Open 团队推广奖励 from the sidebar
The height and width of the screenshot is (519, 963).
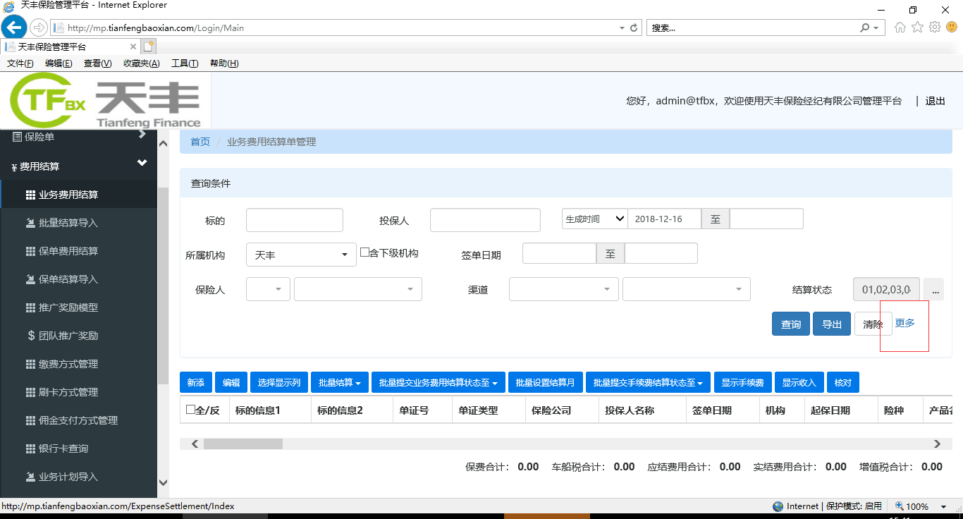(x=68, y=336)
